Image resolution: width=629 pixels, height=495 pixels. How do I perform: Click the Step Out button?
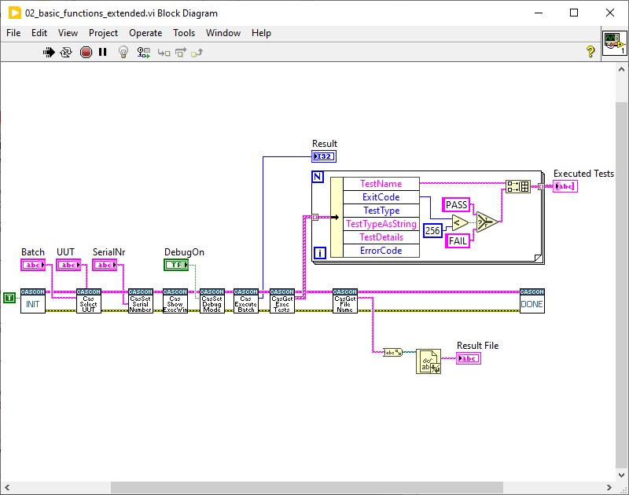point(197,53)
